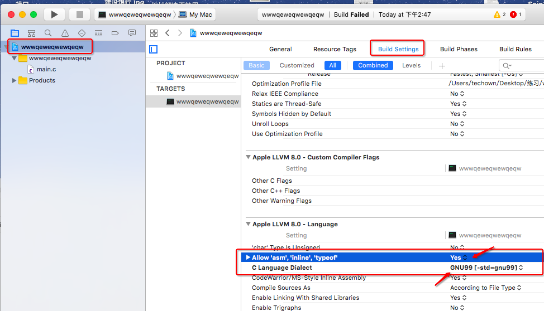Run the project with the Play button

[x=55, y=14]
